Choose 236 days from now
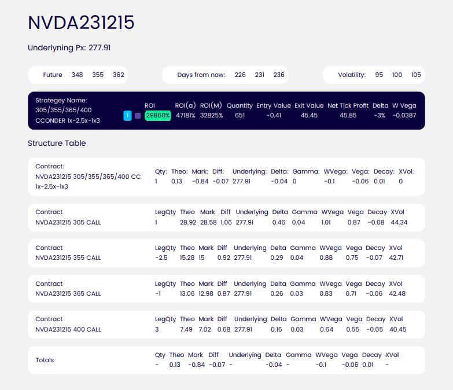The image size is (453, 390). point(279,75)
